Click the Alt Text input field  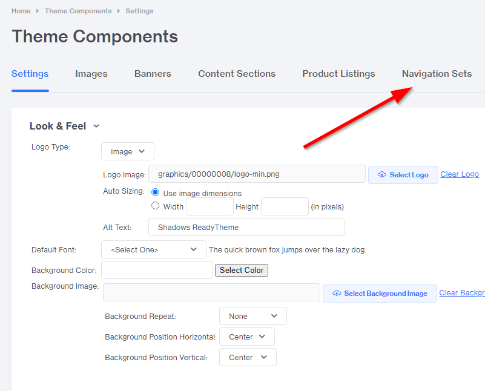pyautogui.click(x=246, y=227)
